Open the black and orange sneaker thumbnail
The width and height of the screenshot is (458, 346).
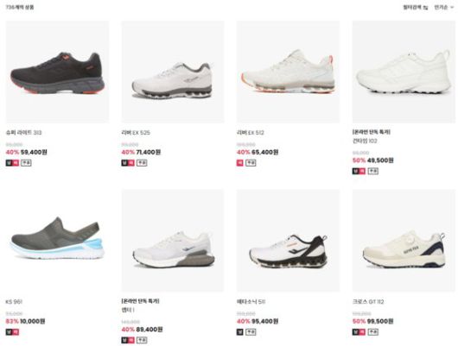click(x=57, y=72)
